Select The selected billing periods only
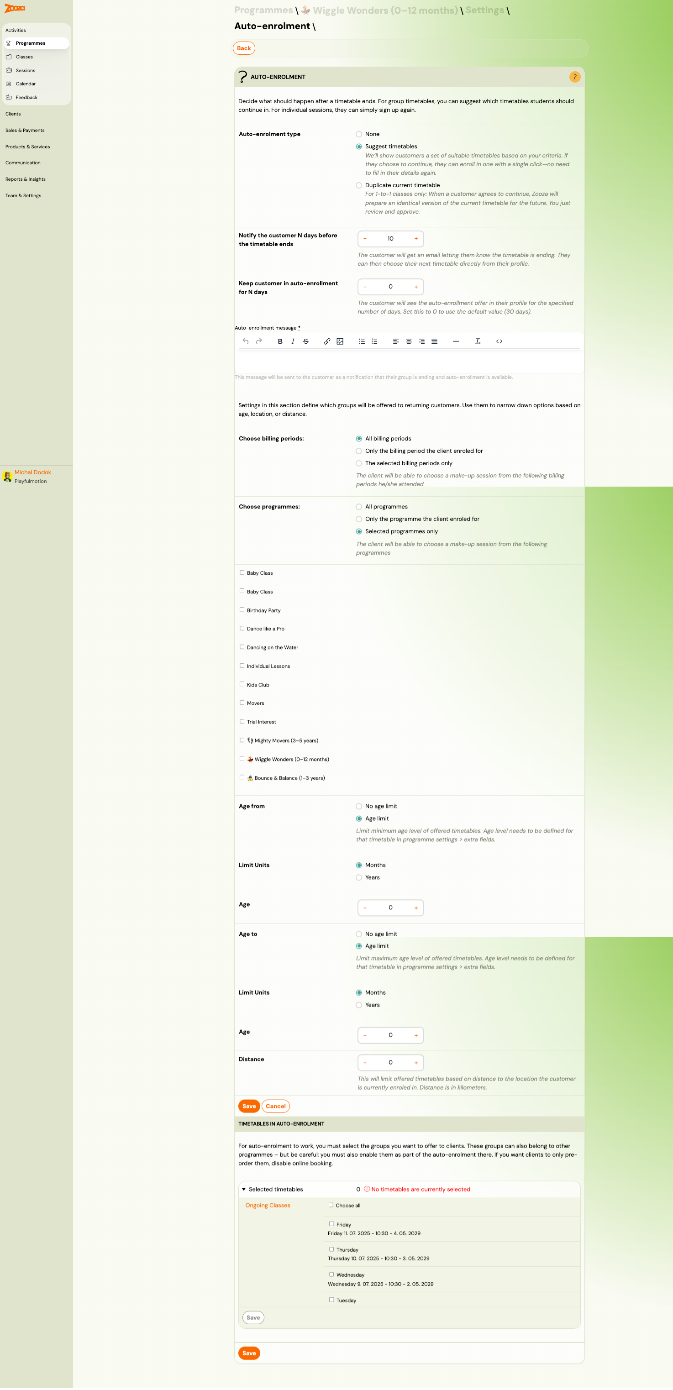 (359, 463)
